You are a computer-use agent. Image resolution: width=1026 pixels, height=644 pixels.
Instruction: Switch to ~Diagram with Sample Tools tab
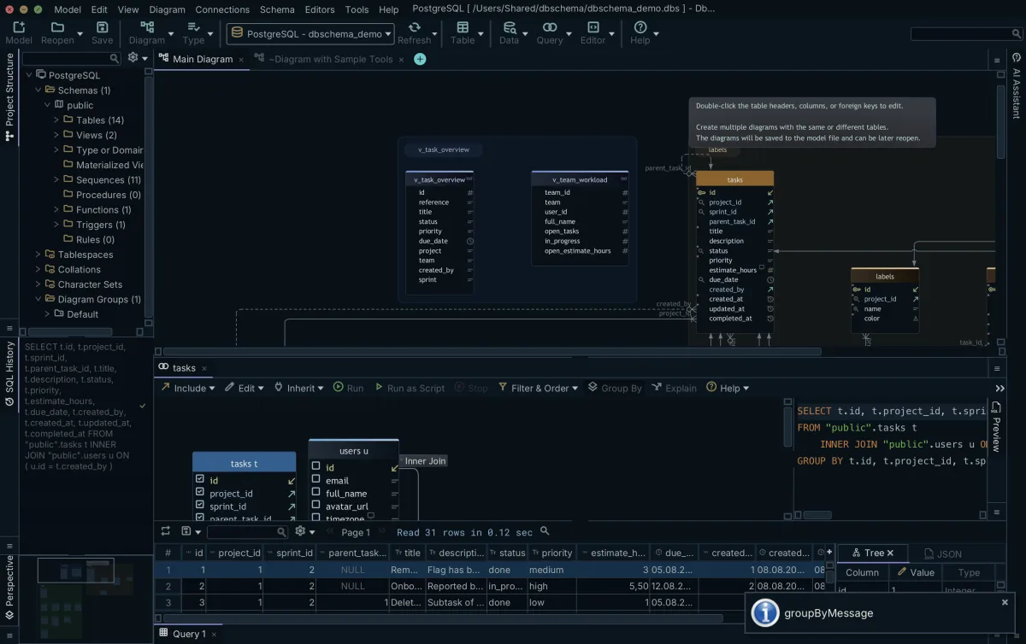pyautogui.click(x=331, y=59)
